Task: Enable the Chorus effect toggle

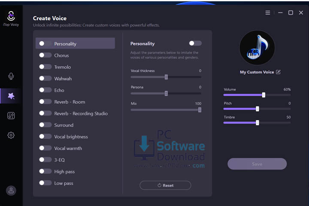Action: tap(45, 55)
